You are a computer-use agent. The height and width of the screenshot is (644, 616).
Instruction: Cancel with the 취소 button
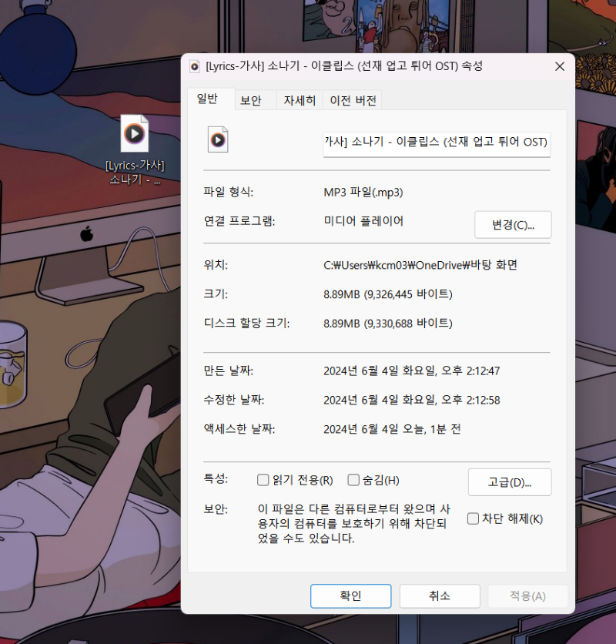[x=440, y=596]
